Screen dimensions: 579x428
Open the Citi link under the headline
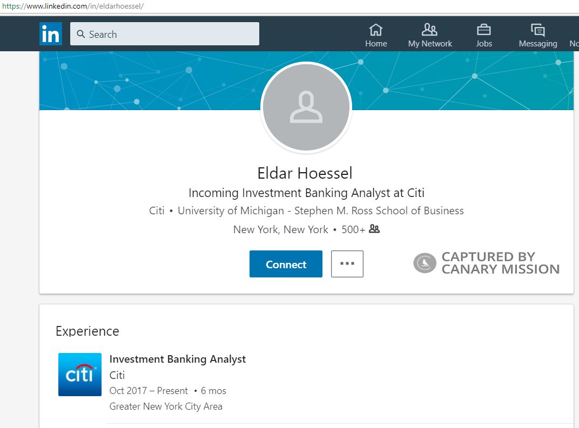pyautogui.click(x=157, y=210)
